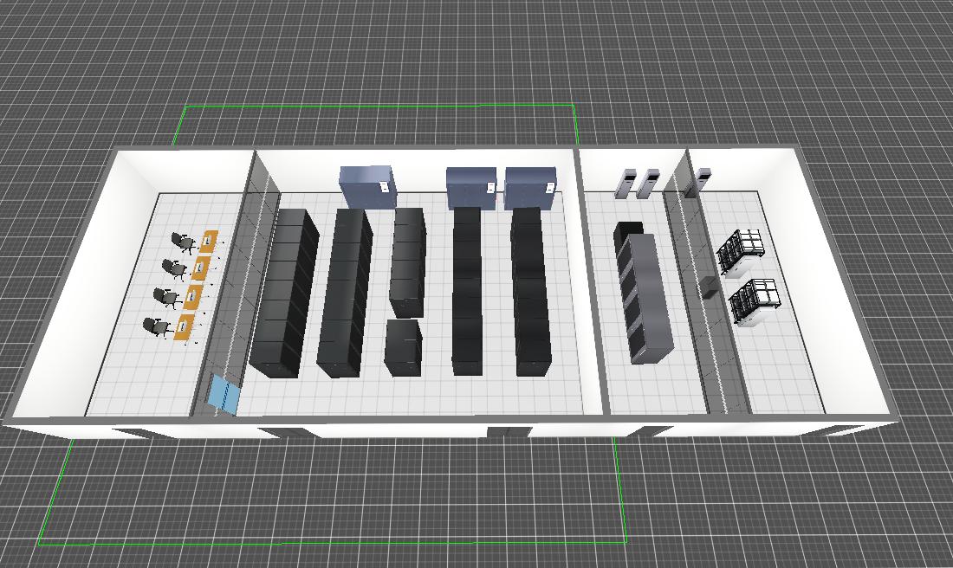The image size is (953, 568).
Task: Select the topmost office chair
Action: pyautogui.click(x=183, y=242)
